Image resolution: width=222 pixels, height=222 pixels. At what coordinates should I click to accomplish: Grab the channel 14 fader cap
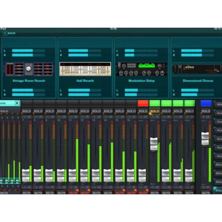tap(107, 176)
